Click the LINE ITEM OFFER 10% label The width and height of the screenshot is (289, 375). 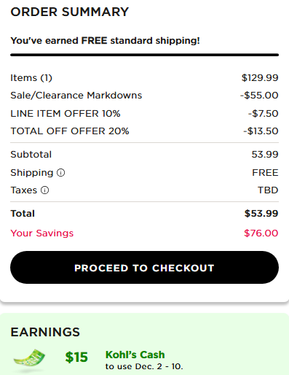coord(66,114)
